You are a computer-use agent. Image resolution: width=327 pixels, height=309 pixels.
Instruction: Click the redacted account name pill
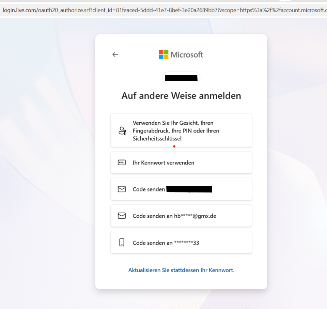(x=181, y=78)
